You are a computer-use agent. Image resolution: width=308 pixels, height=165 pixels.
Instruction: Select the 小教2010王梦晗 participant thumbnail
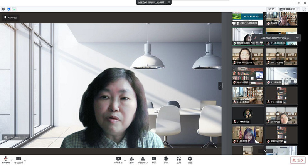(247, 56)
